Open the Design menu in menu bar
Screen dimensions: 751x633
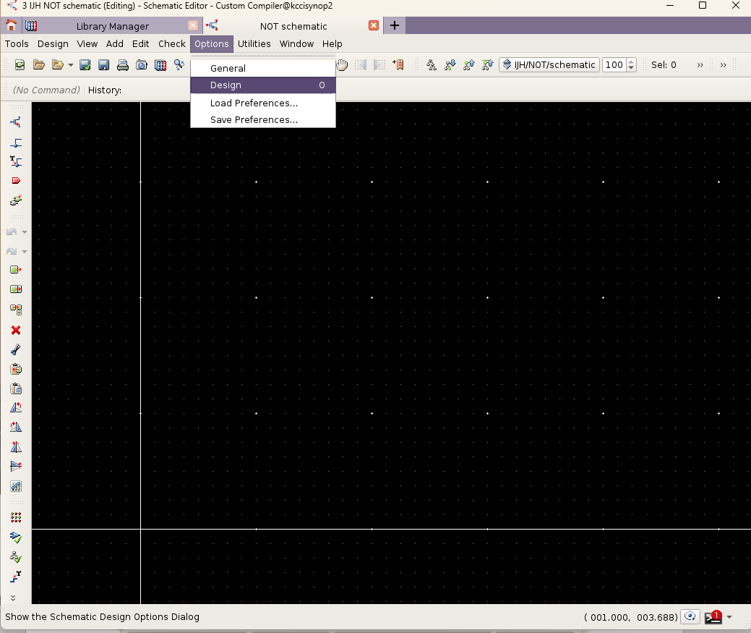[x=53, y=43]
